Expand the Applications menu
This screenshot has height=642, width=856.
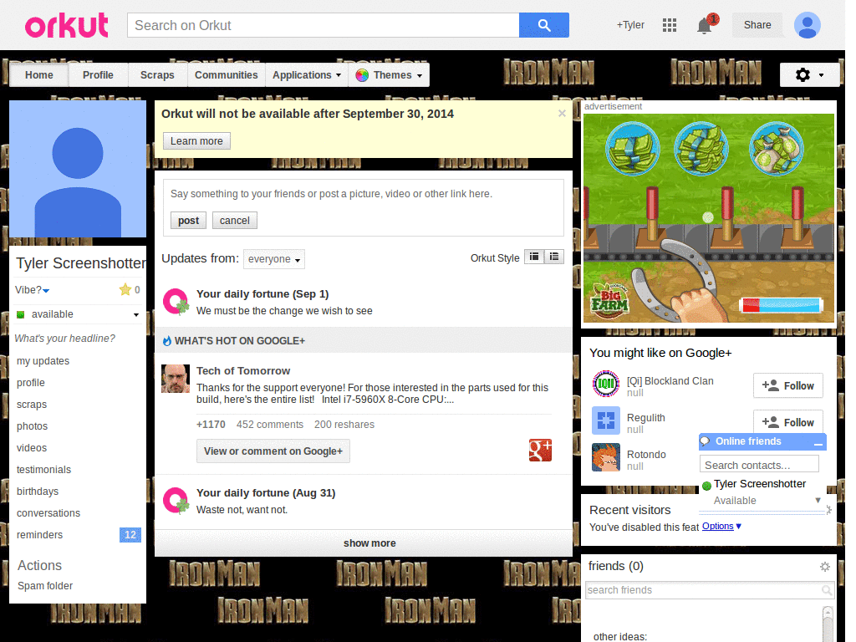click(307, 74)
